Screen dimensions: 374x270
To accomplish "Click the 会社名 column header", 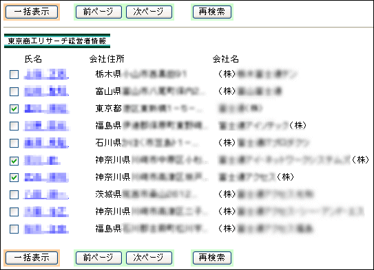I will click(226, 59).
